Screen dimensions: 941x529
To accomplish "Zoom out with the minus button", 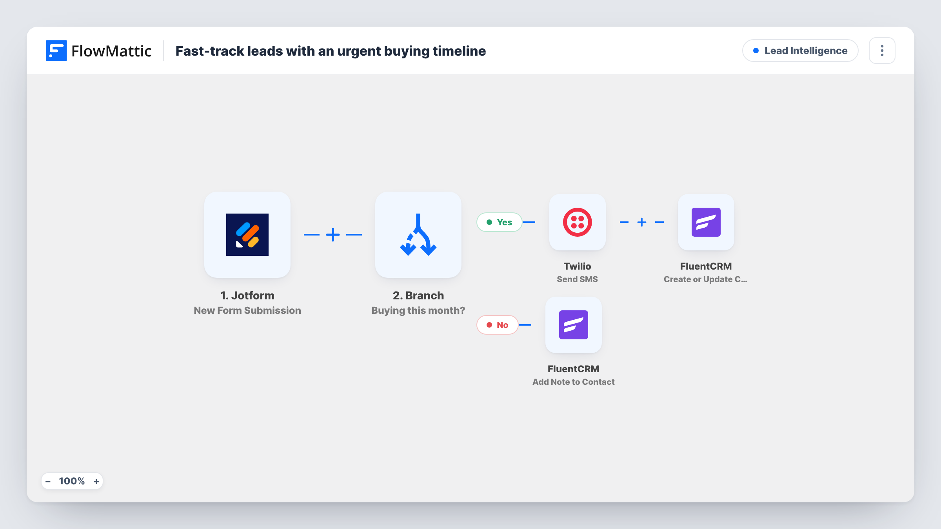I will click(48, 481).
